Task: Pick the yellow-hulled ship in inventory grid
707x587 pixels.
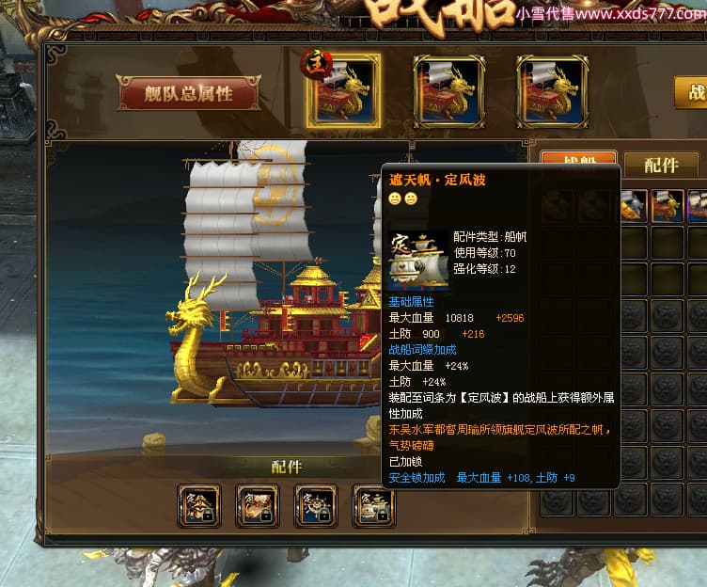Action: 634,206
